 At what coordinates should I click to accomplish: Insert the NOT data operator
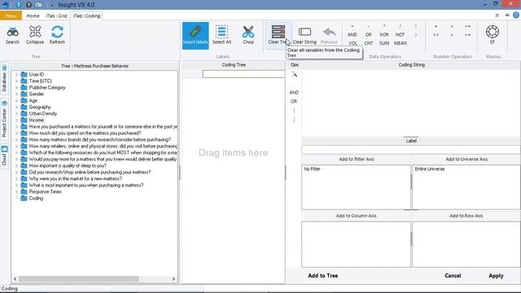pos(400,34)
